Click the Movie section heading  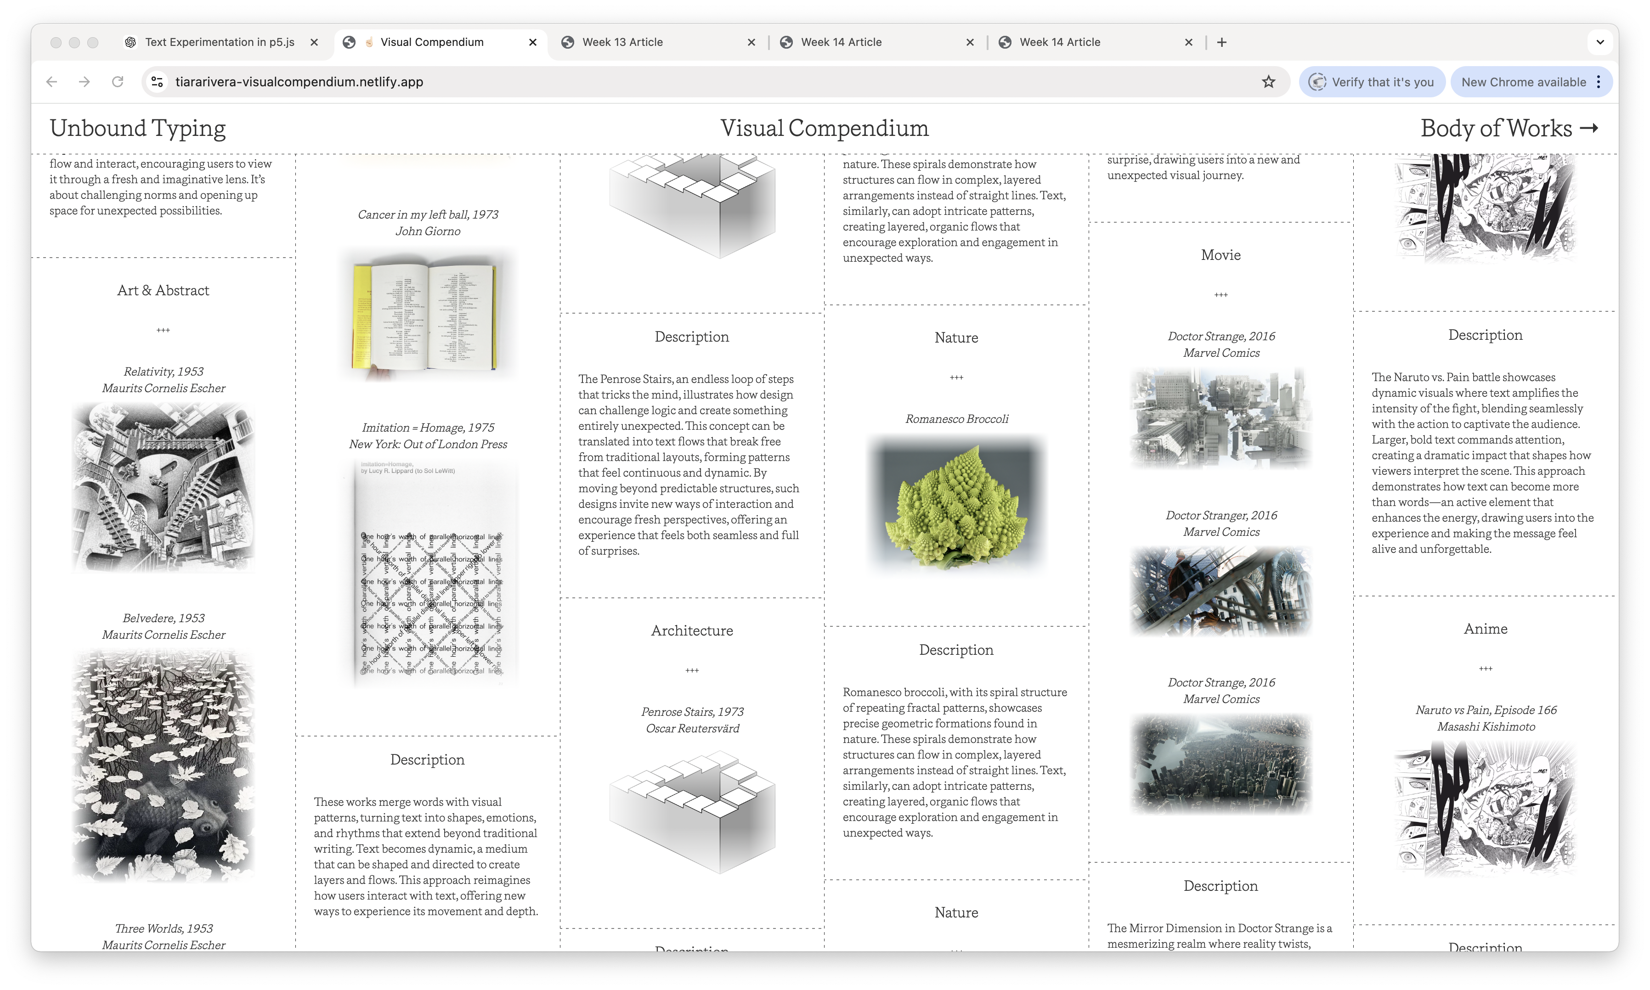coord(1221,255)
